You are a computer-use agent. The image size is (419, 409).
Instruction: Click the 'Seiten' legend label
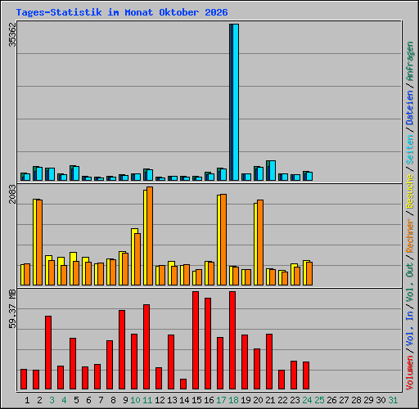coord(410,150)
